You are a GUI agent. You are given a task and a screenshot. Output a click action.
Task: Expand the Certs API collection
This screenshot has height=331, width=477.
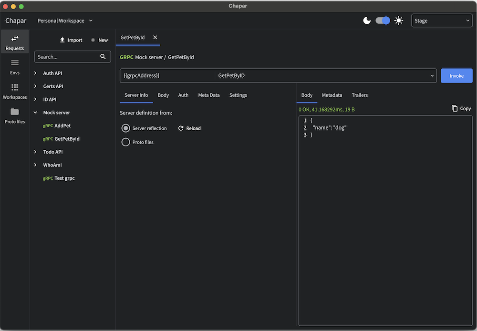click(x=35, y=86)
